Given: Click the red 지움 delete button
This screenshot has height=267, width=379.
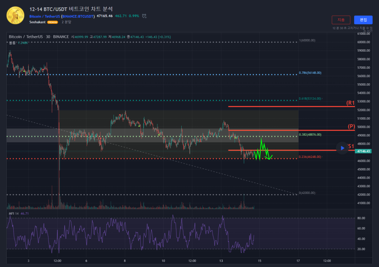Looking at the screenshot, I should tap(341, 20).
